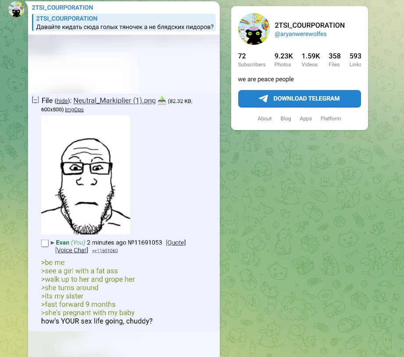Open the large channel profile picture
Image resolution: width=404 pixels, height=357 pixels.
click(254, 29)
